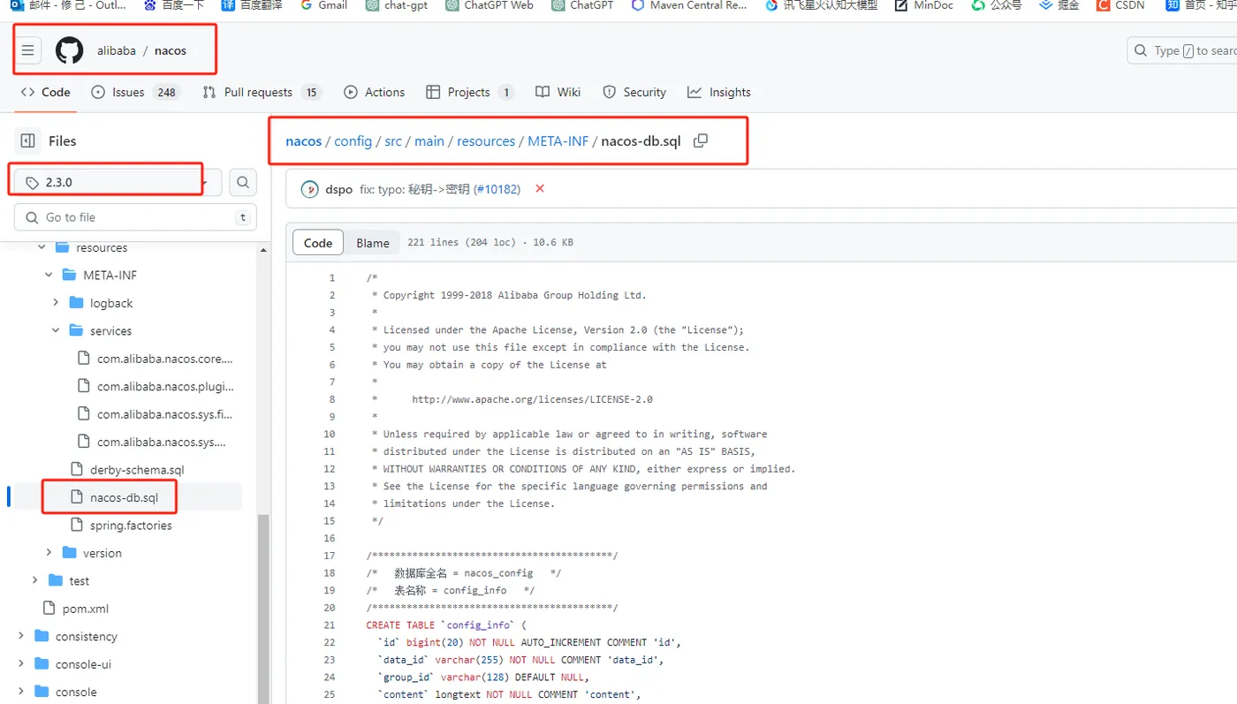Open the Actions tab

[375, 92]
